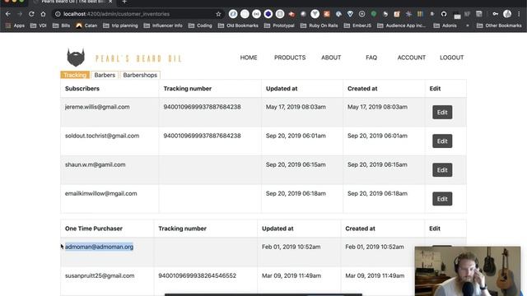
Task: Open the Adonis bookmarks folder
Action: 445,25
